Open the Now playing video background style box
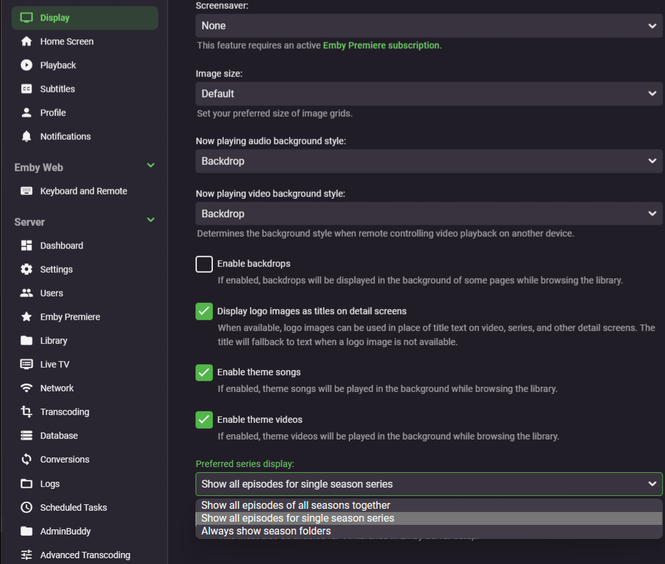Image resolution: width=665 pixels, height=564 pixels. pos(428,214)
